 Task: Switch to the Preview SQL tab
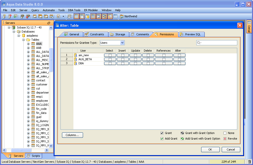click(191, 34)
